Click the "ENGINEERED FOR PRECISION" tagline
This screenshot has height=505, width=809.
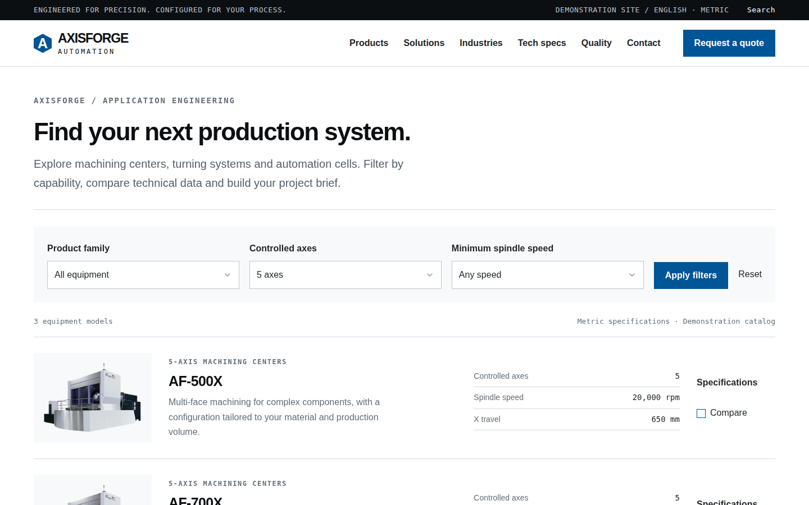(x=160, y=10)
